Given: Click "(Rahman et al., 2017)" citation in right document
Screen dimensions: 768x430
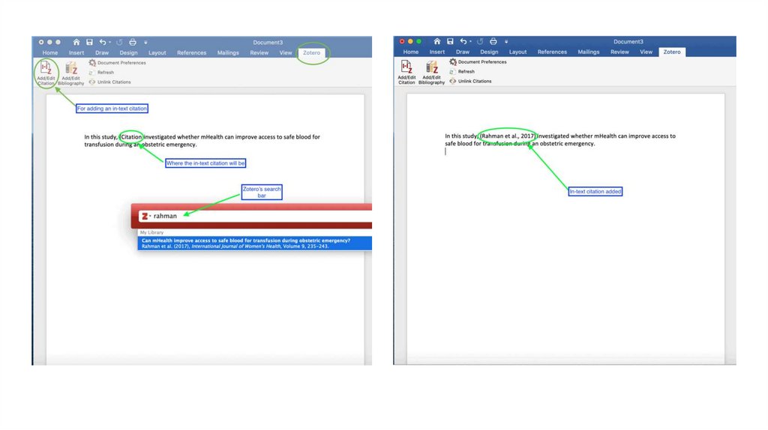Looking at the screenshot, I should pos(507,136).
